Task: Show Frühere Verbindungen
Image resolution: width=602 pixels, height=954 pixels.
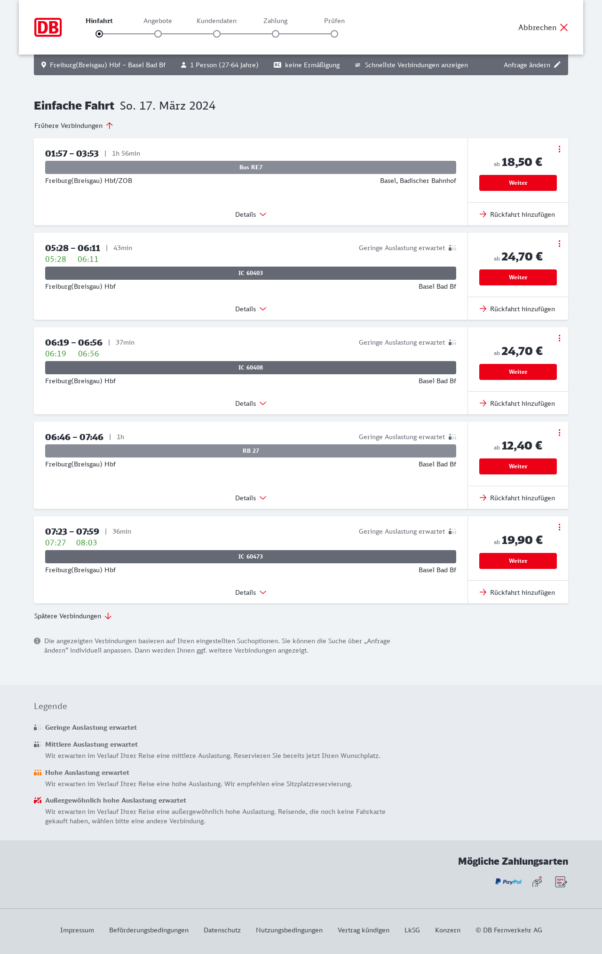Action: click(x=73, y=126)
